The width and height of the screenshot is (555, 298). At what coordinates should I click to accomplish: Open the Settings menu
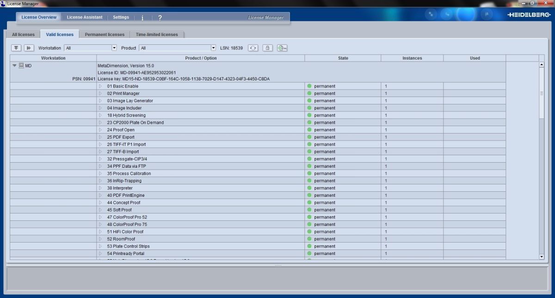tap(121, 18)
